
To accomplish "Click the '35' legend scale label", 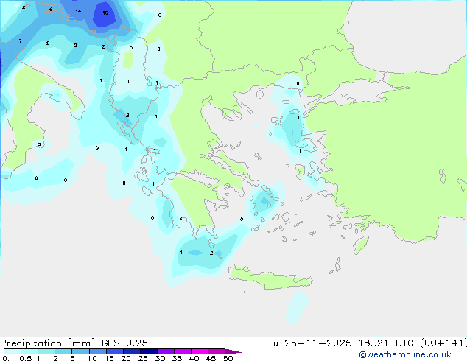I will [177, 358].
